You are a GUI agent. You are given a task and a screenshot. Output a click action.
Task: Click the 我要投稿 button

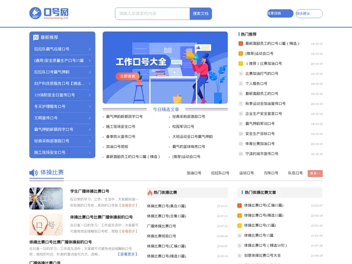pyautogui.click(x=280, y=14)
